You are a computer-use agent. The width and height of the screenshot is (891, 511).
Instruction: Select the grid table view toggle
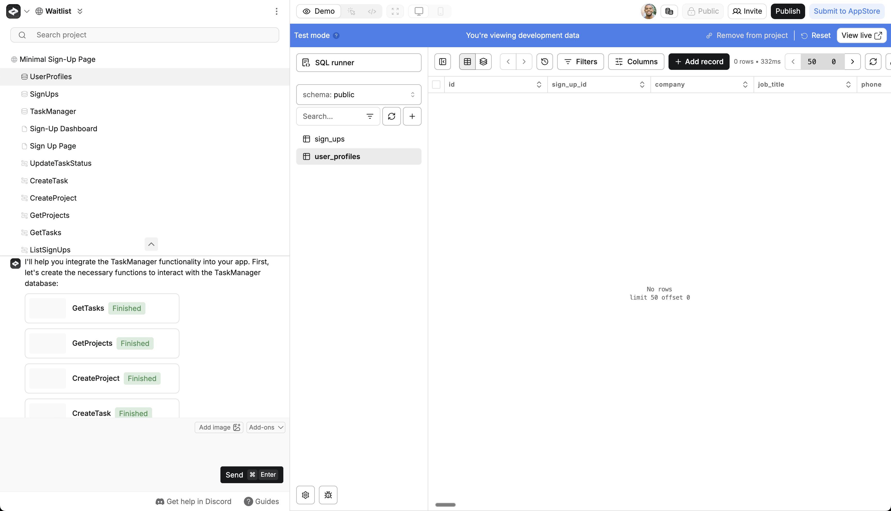point(467,62)
